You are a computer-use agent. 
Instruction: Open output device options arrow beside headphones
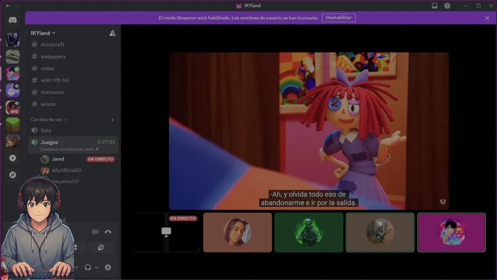tap(96, 267)
